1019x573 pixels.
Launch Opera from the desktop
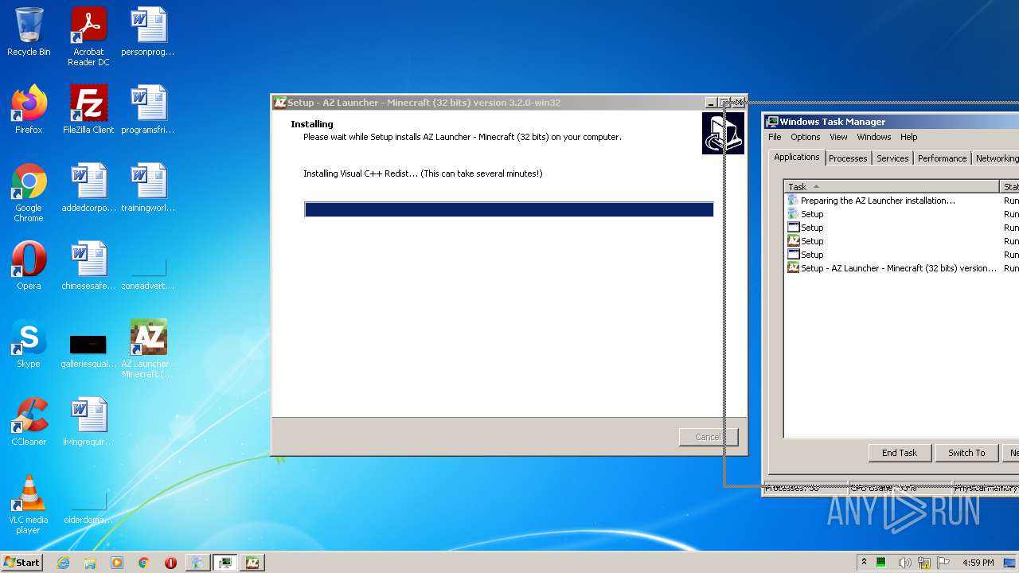[29, 266]
